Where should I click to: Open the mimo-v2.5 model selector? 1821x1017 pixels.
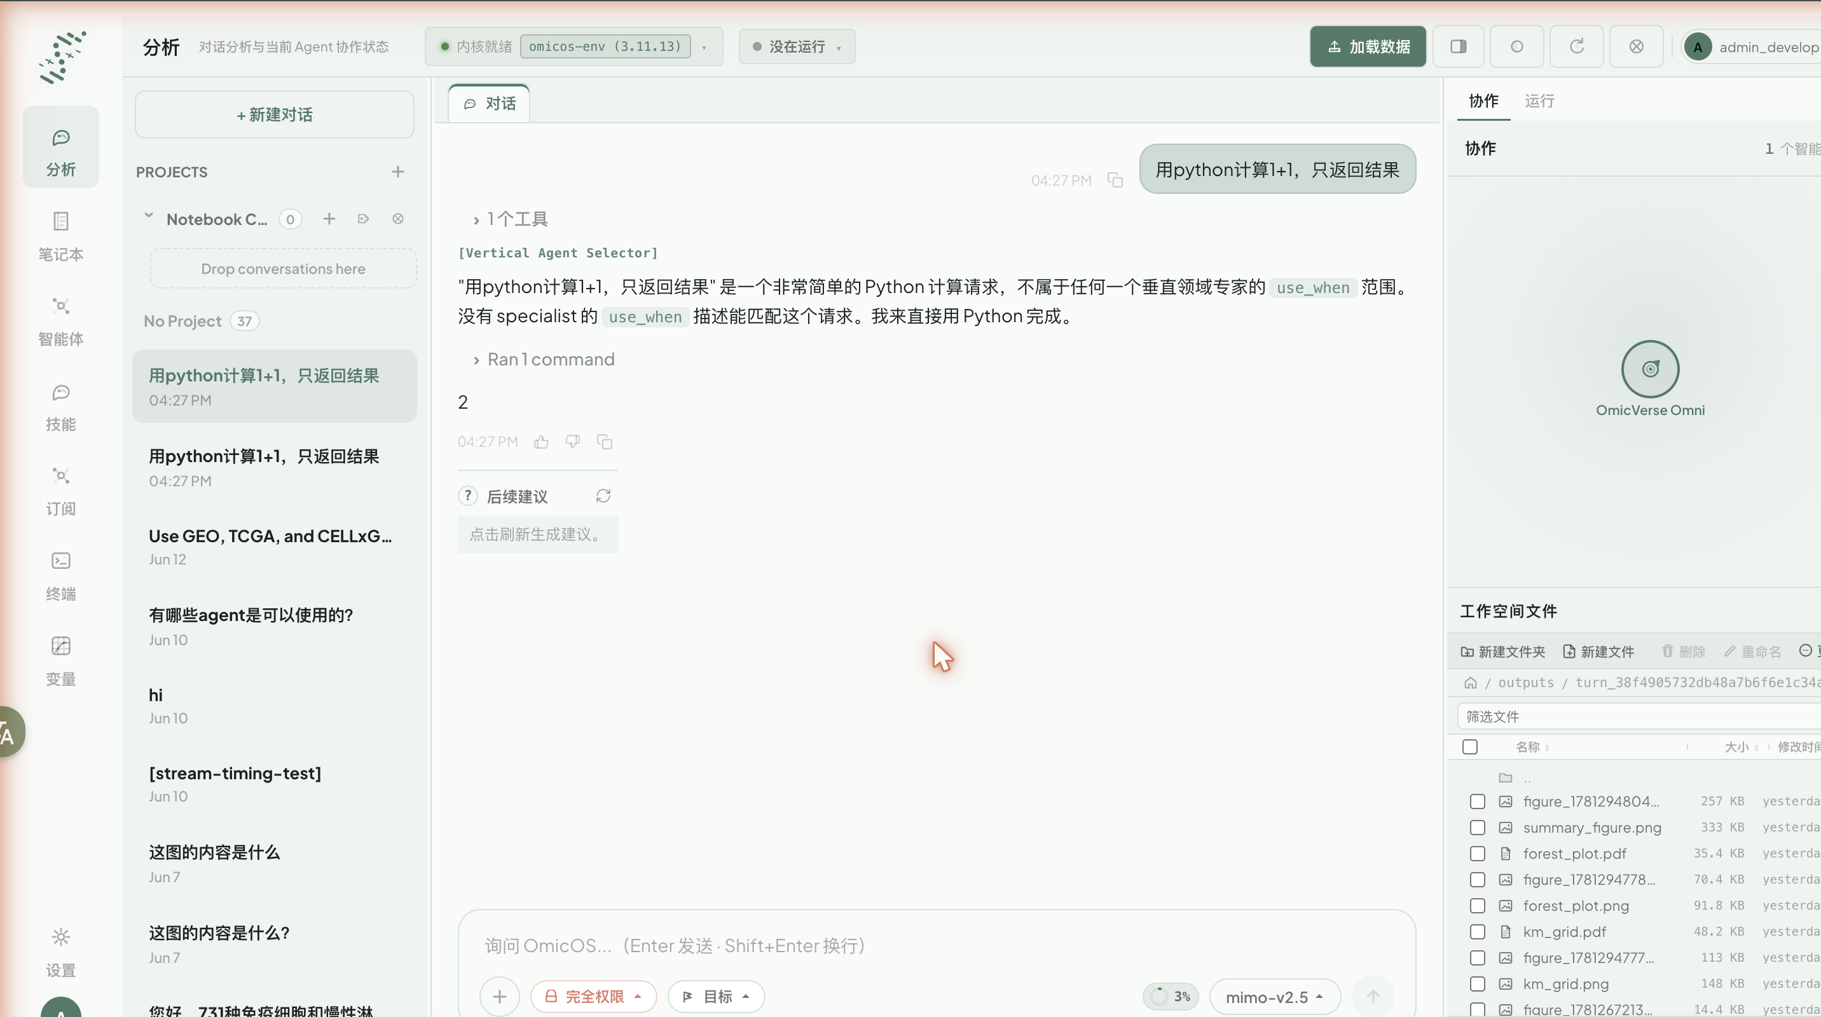tap(1275, 997)
